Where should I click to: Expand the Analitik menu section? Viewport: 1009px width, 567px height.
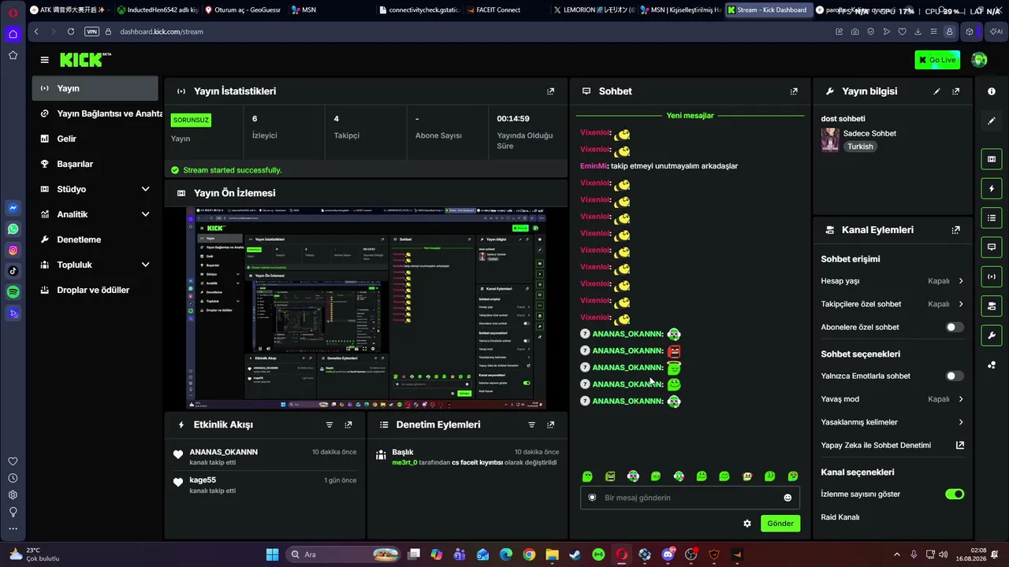point(95,214)
